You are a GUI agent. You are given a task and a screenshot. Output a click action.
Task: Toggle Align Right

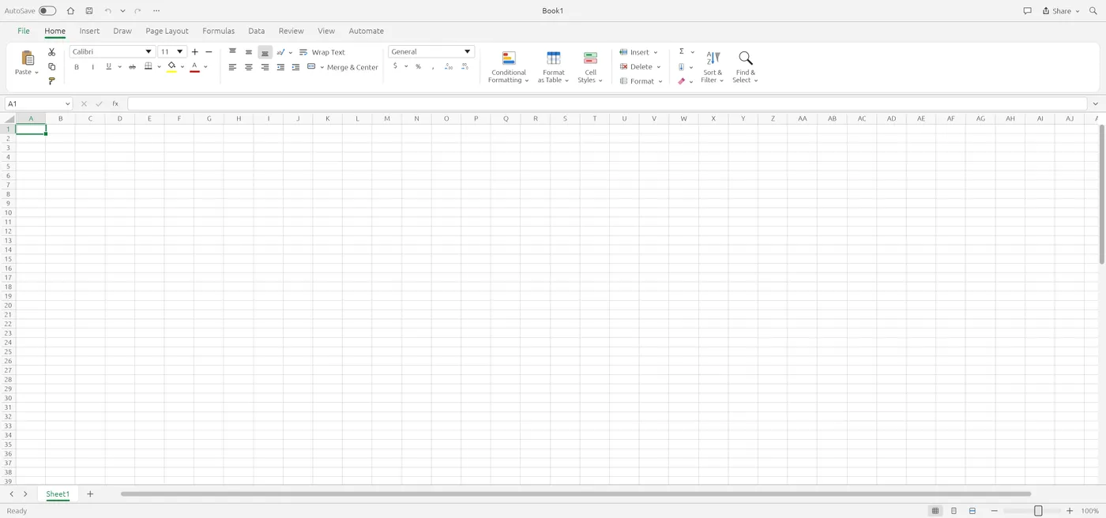pos(265,67)
